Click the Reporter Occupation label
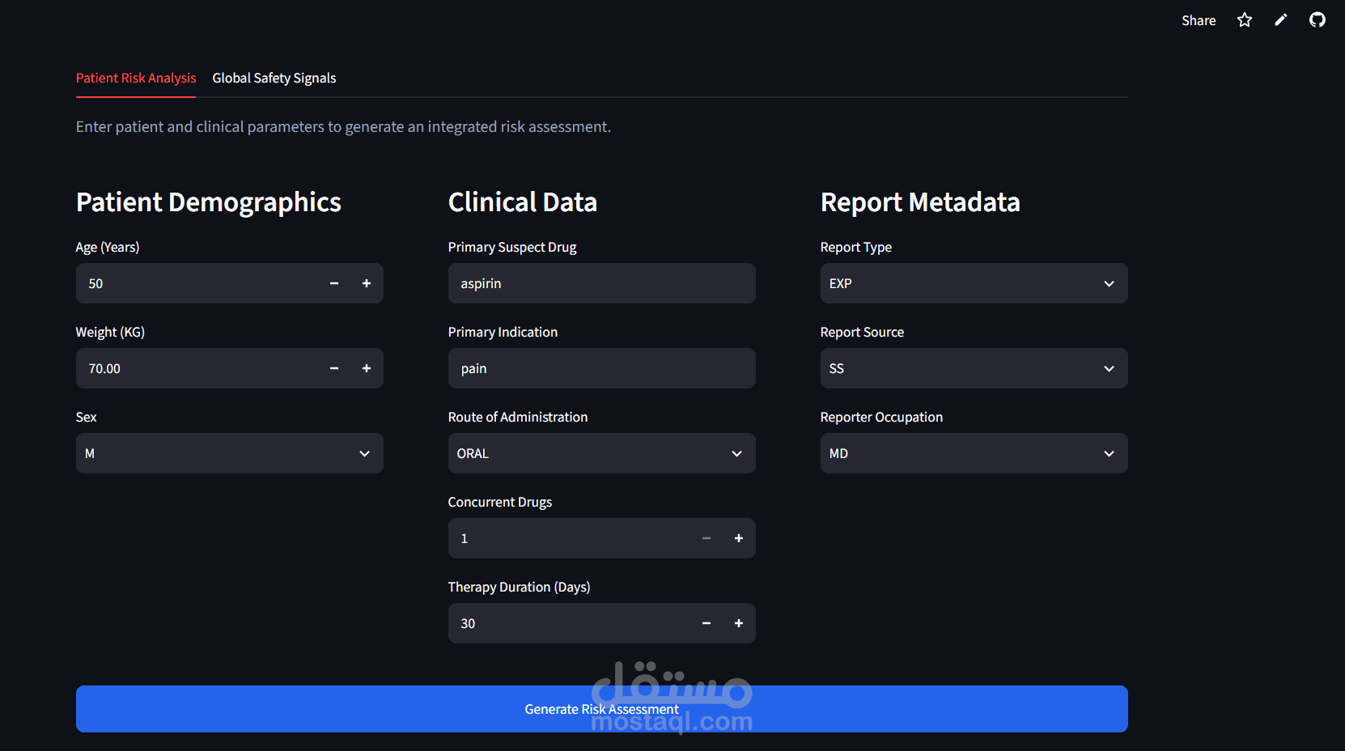Viewport: 1345px width, 751px height. (x=881, y=417)
